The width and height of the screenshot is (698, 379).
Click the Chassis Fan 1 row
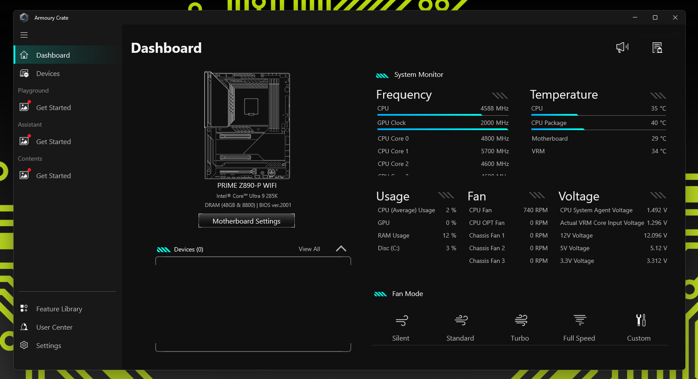click(x=508, y=235)
